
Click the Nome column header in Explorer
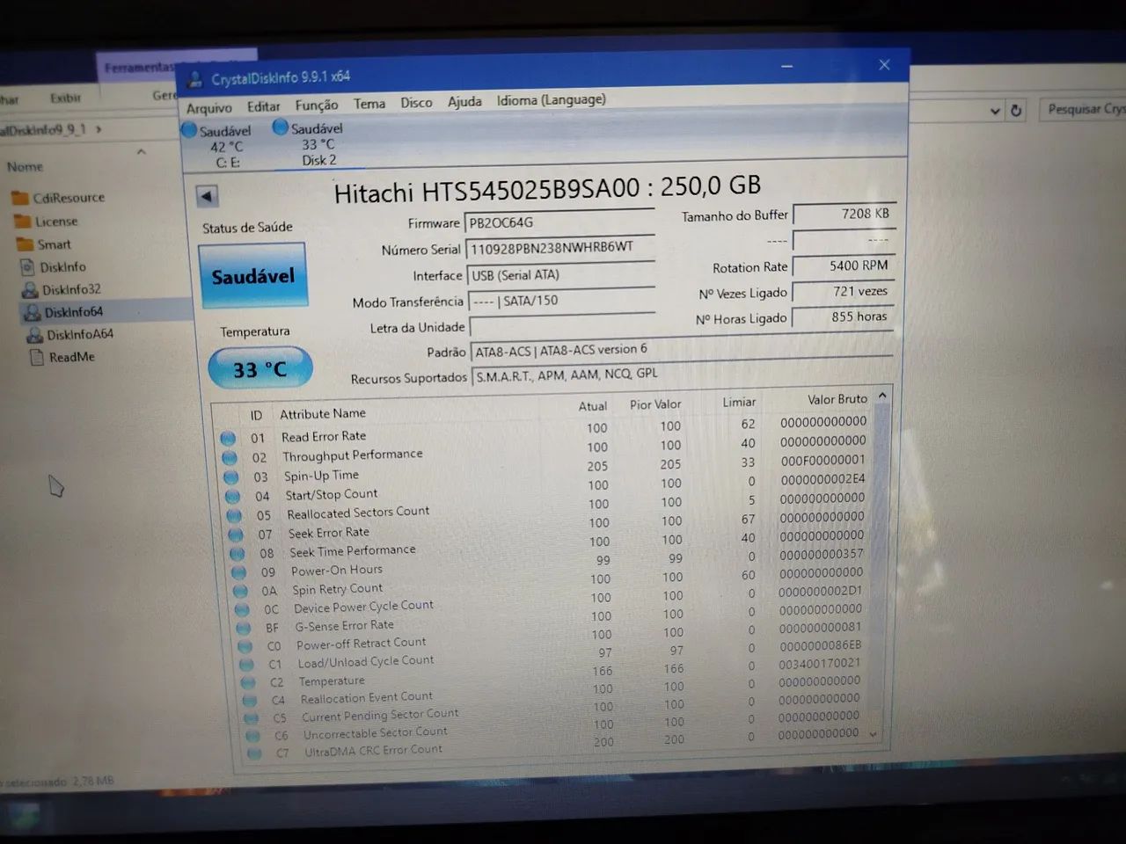coord(25,166)
